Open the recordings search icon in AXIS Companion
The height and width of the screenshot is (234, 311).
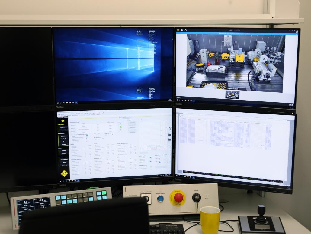(182, 30)
